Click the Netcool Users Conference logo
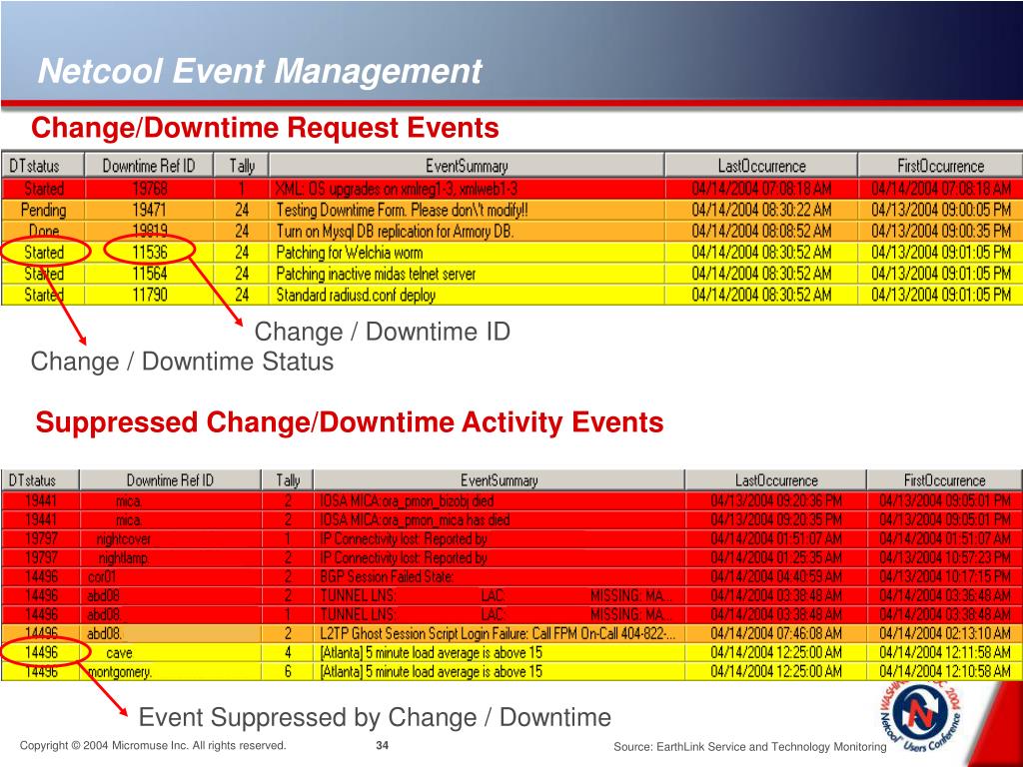Screen dimensions: 1023x767 pos(922,715)
